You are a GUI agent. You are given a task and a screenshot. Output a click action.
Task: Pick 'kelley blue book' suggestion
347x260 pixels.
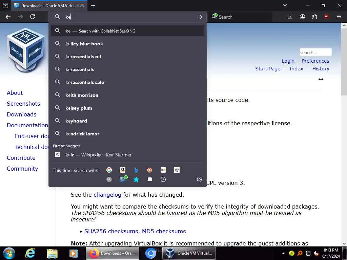click(127, 44)
